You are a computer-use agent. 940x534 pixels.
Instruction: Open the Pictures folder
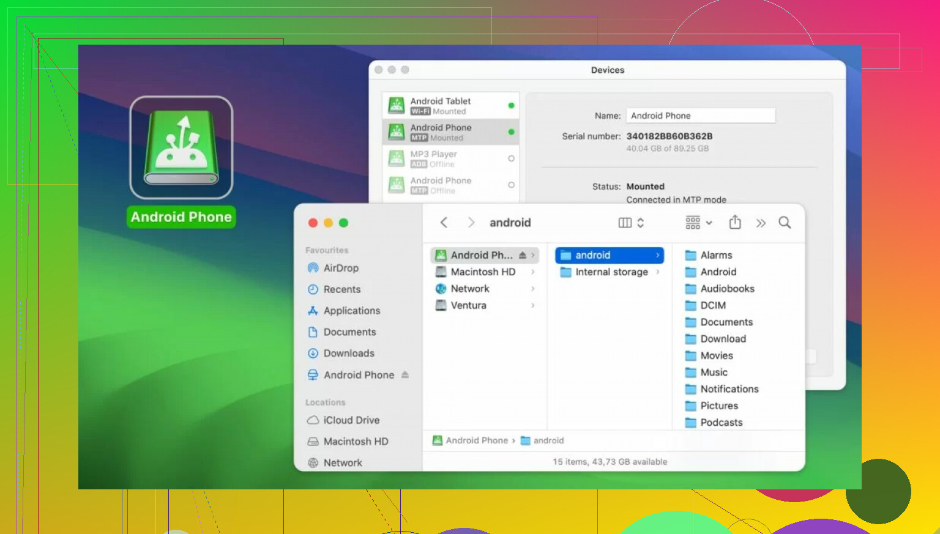[712, 406]
